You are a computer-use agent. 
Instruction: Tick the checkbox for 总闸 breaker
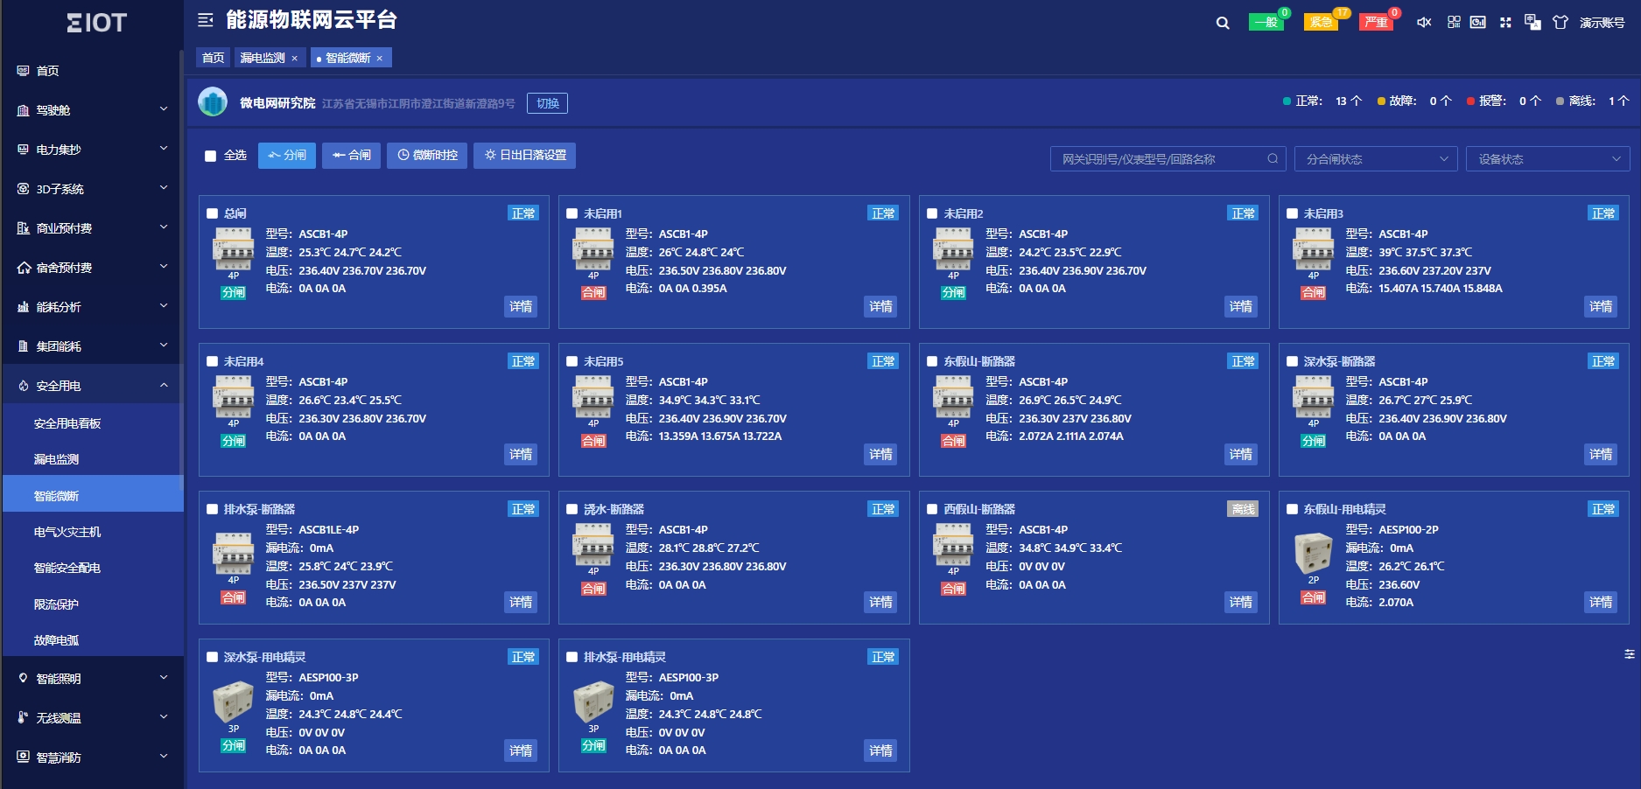(x=213, y=213)
